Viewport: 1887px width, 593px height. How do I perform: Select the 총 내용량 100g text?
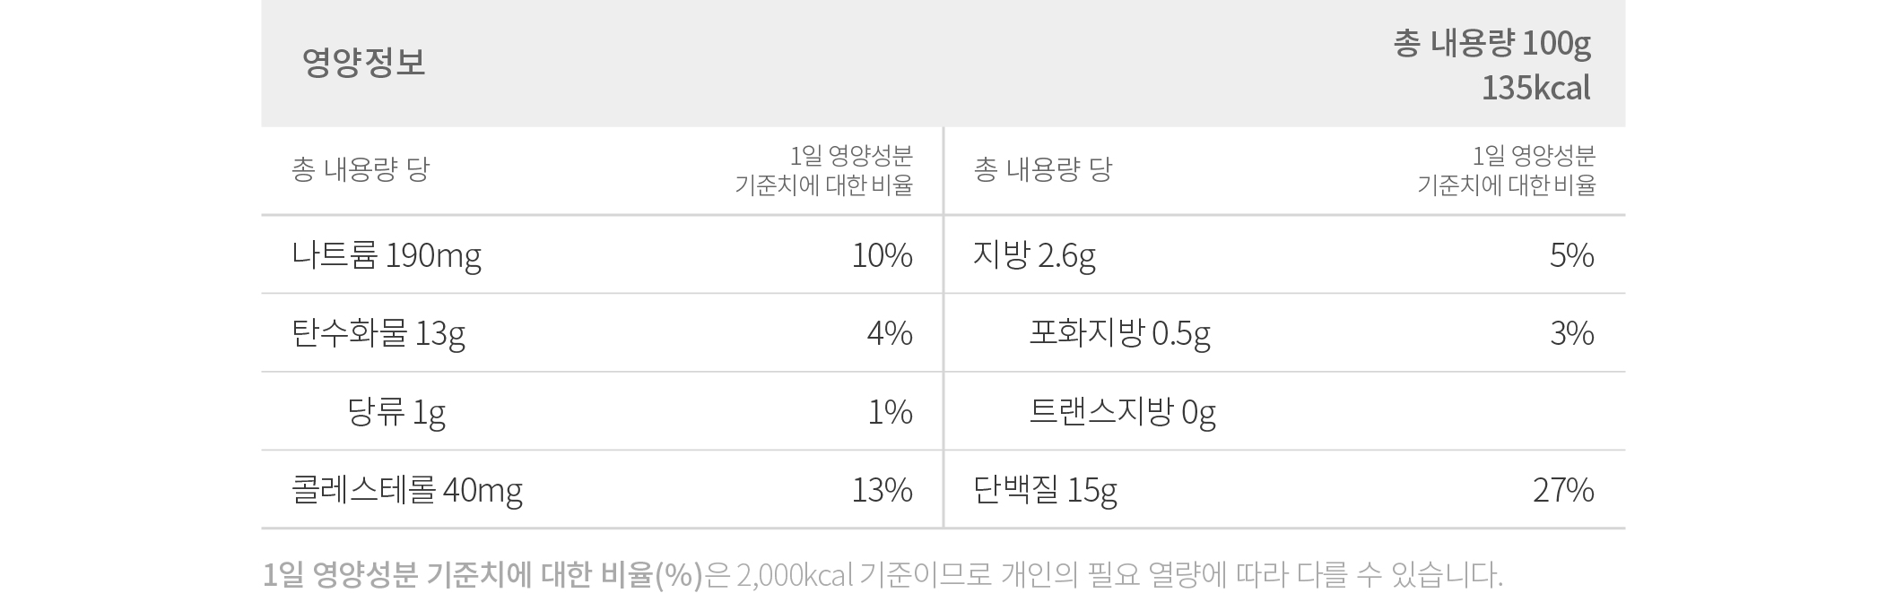tap(1492, 43)
